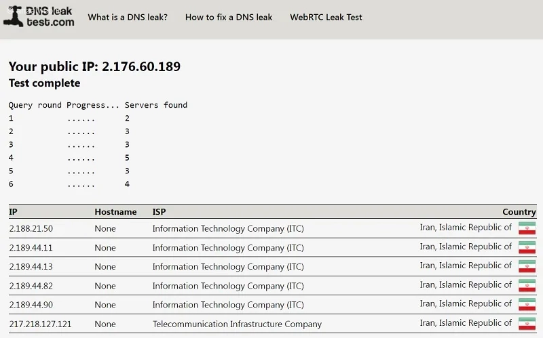Select IP address 2.189.44.90

pos(31,305)
